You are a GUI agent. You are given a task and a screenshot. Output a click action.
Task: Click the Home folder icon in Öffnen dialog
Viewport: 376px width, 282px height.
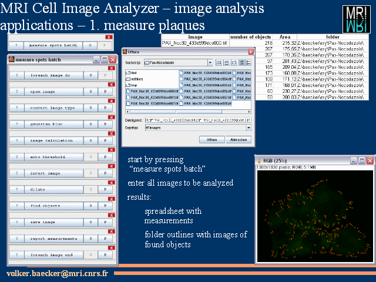tap(226, 63)
